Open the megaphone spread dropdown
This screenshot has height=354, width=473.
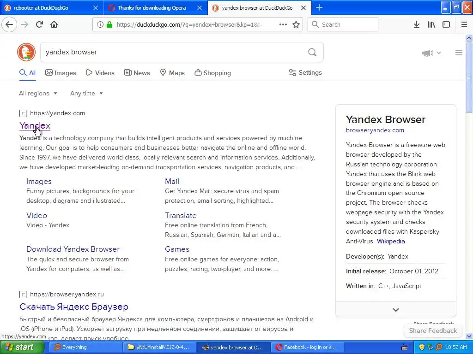coord(431,53)
